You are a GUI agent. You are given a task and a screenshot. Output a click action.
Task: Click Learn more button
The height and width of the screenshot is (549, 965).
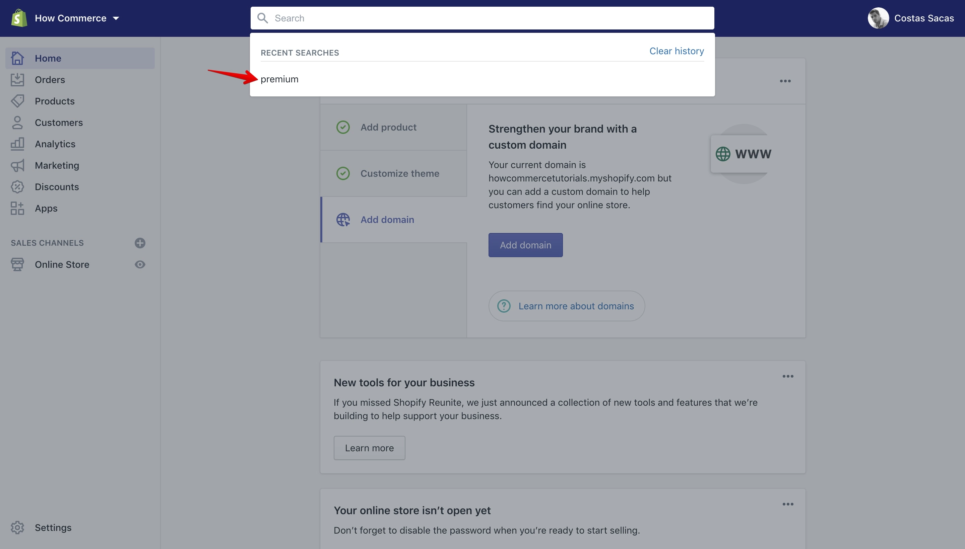pyautogui.click(x=369, y=448)
